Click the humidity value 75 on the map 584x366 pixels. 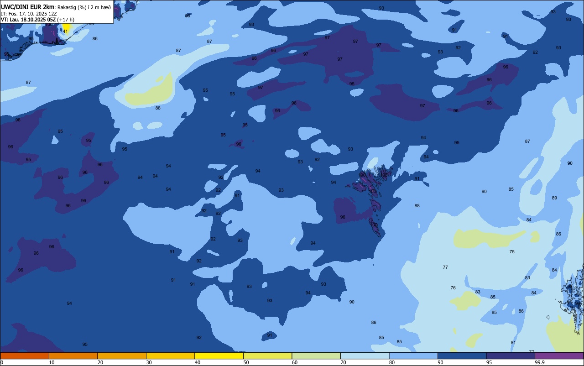pyautogui.click(x=512, y=252)
